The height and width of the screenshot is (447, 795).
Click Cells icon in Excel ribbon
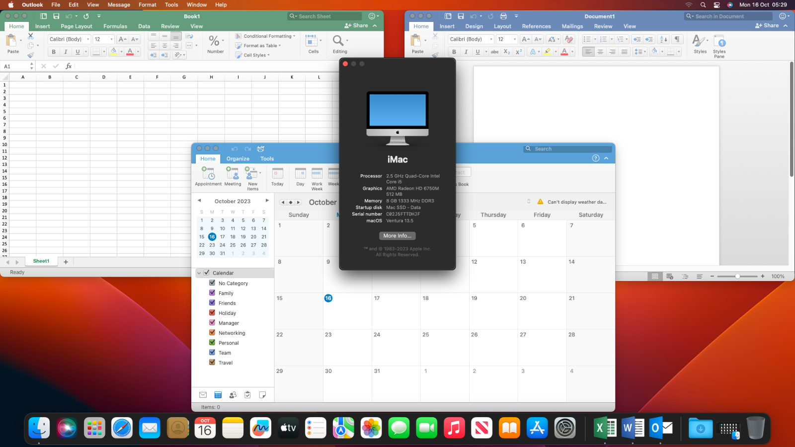pos(312,41)
